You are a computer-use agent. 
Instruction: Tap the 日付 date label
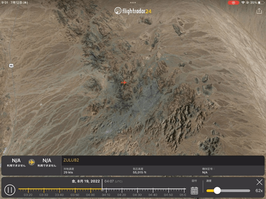point(194,181)
